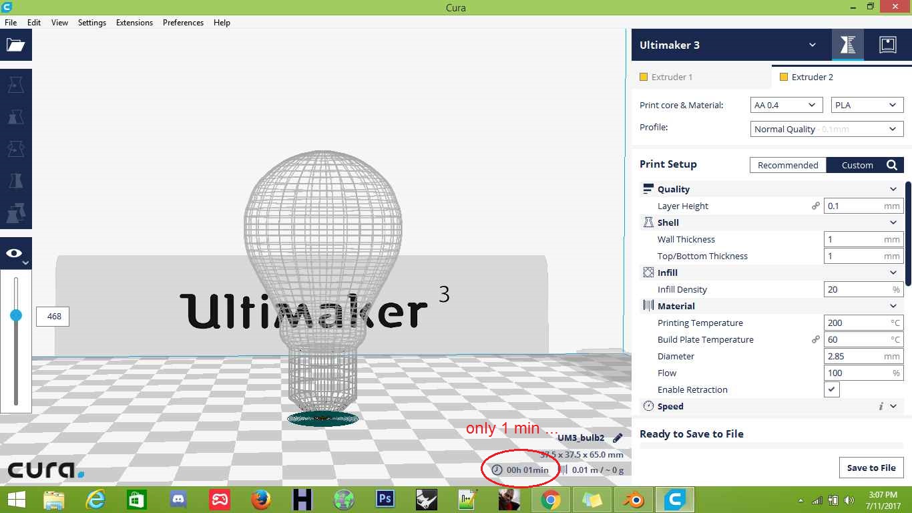Open Blender from the taskbar

pos(633,500)
